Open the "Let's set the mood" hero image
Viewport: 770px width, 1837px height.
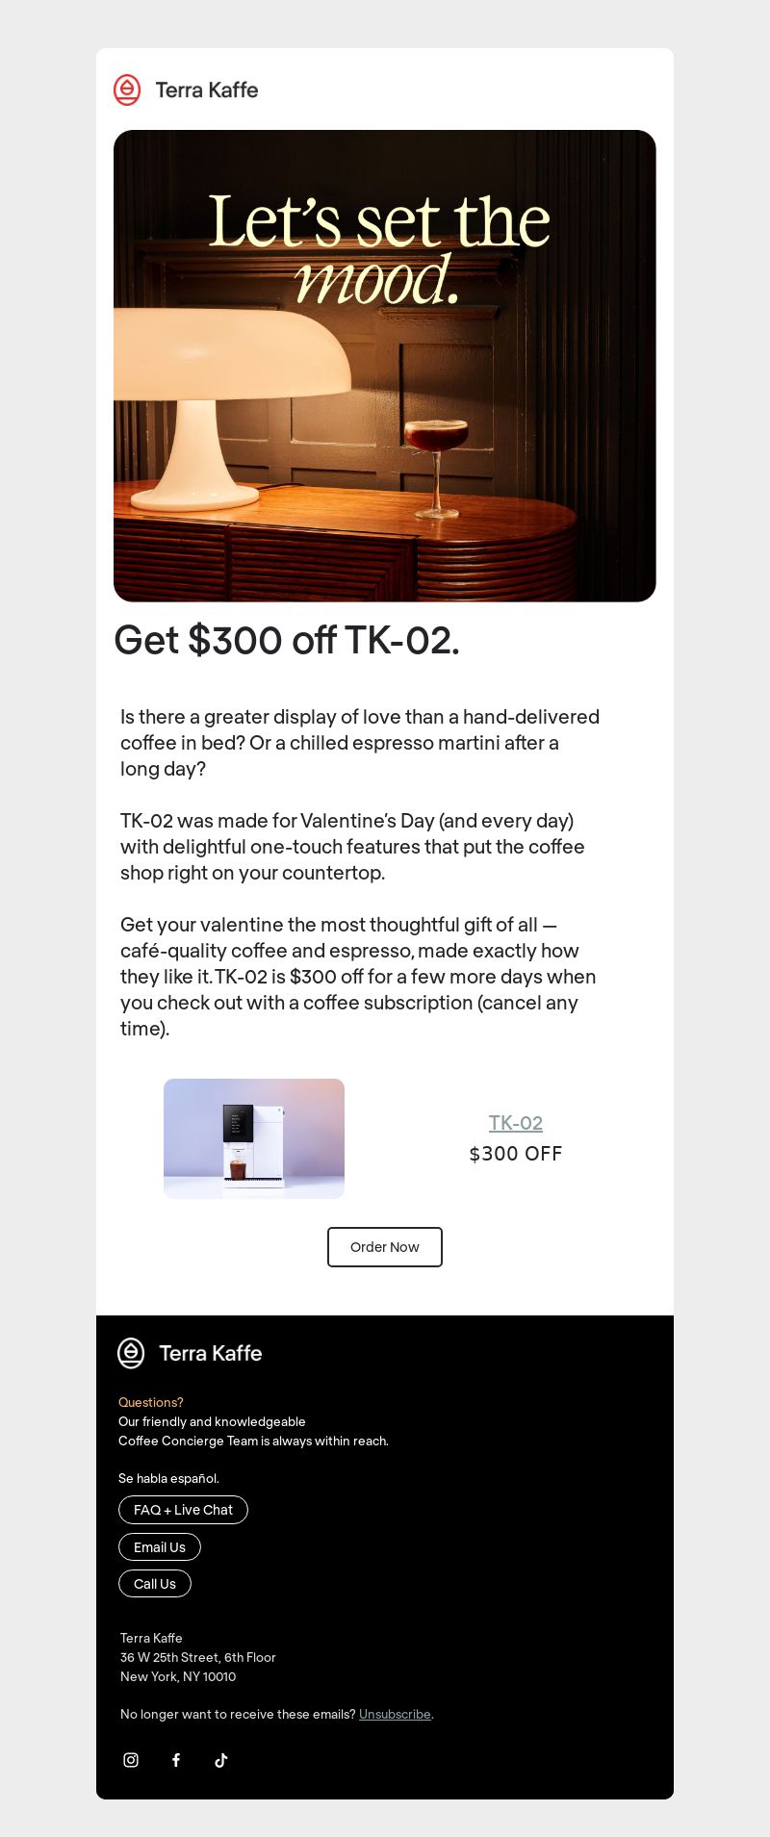385,366
